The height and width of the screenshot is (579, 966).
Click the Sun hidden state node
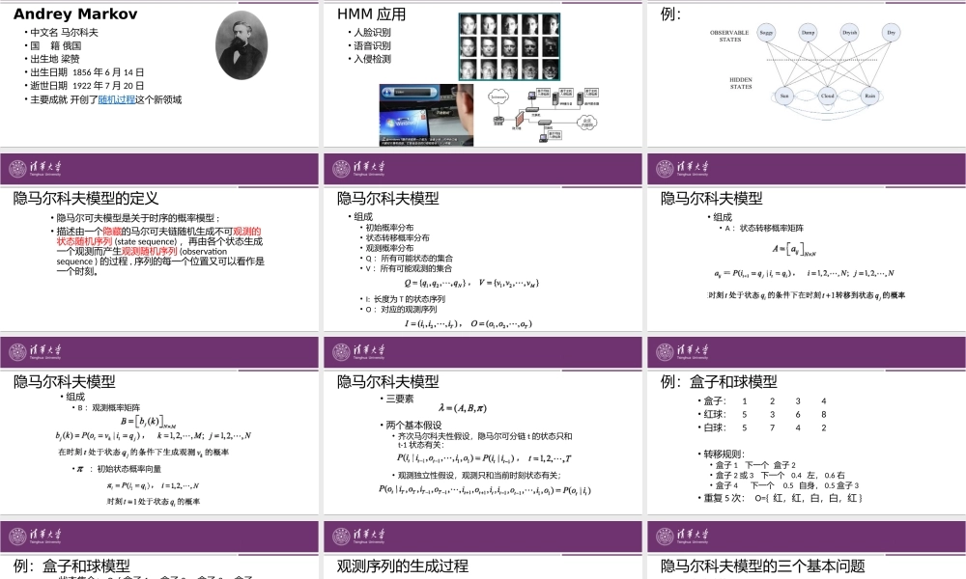click(x=784, y=95)
